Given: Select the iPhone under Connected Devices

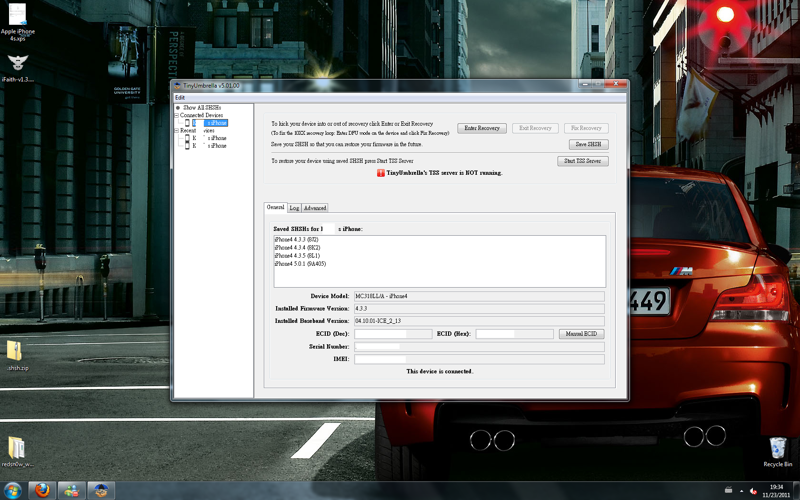Looking at the screenshot, I should (x=210, y=123).
